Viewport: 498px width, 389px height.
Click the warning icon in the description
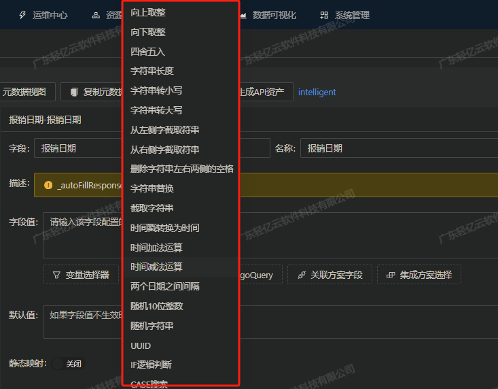point(48,185)
